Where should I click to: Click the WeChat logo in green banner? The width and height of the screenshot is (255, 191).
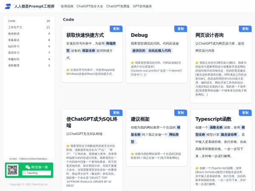(28, 167)
